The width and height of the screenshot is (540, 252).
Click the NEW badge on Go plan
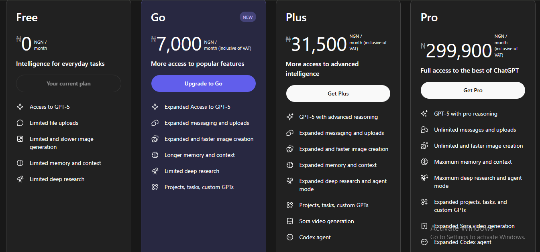(x=248, y=17)
